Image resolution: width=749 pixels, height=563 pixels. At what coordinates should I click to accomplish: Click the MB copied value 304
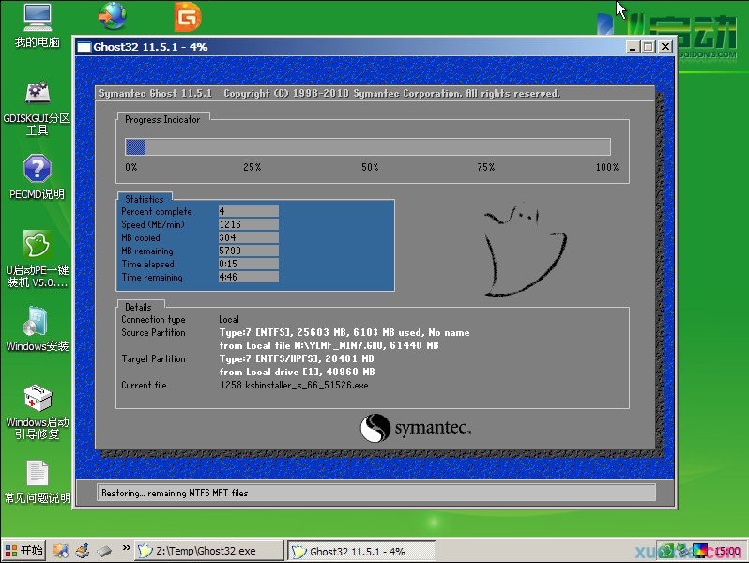pyautogui.click(x=249, y=237)
